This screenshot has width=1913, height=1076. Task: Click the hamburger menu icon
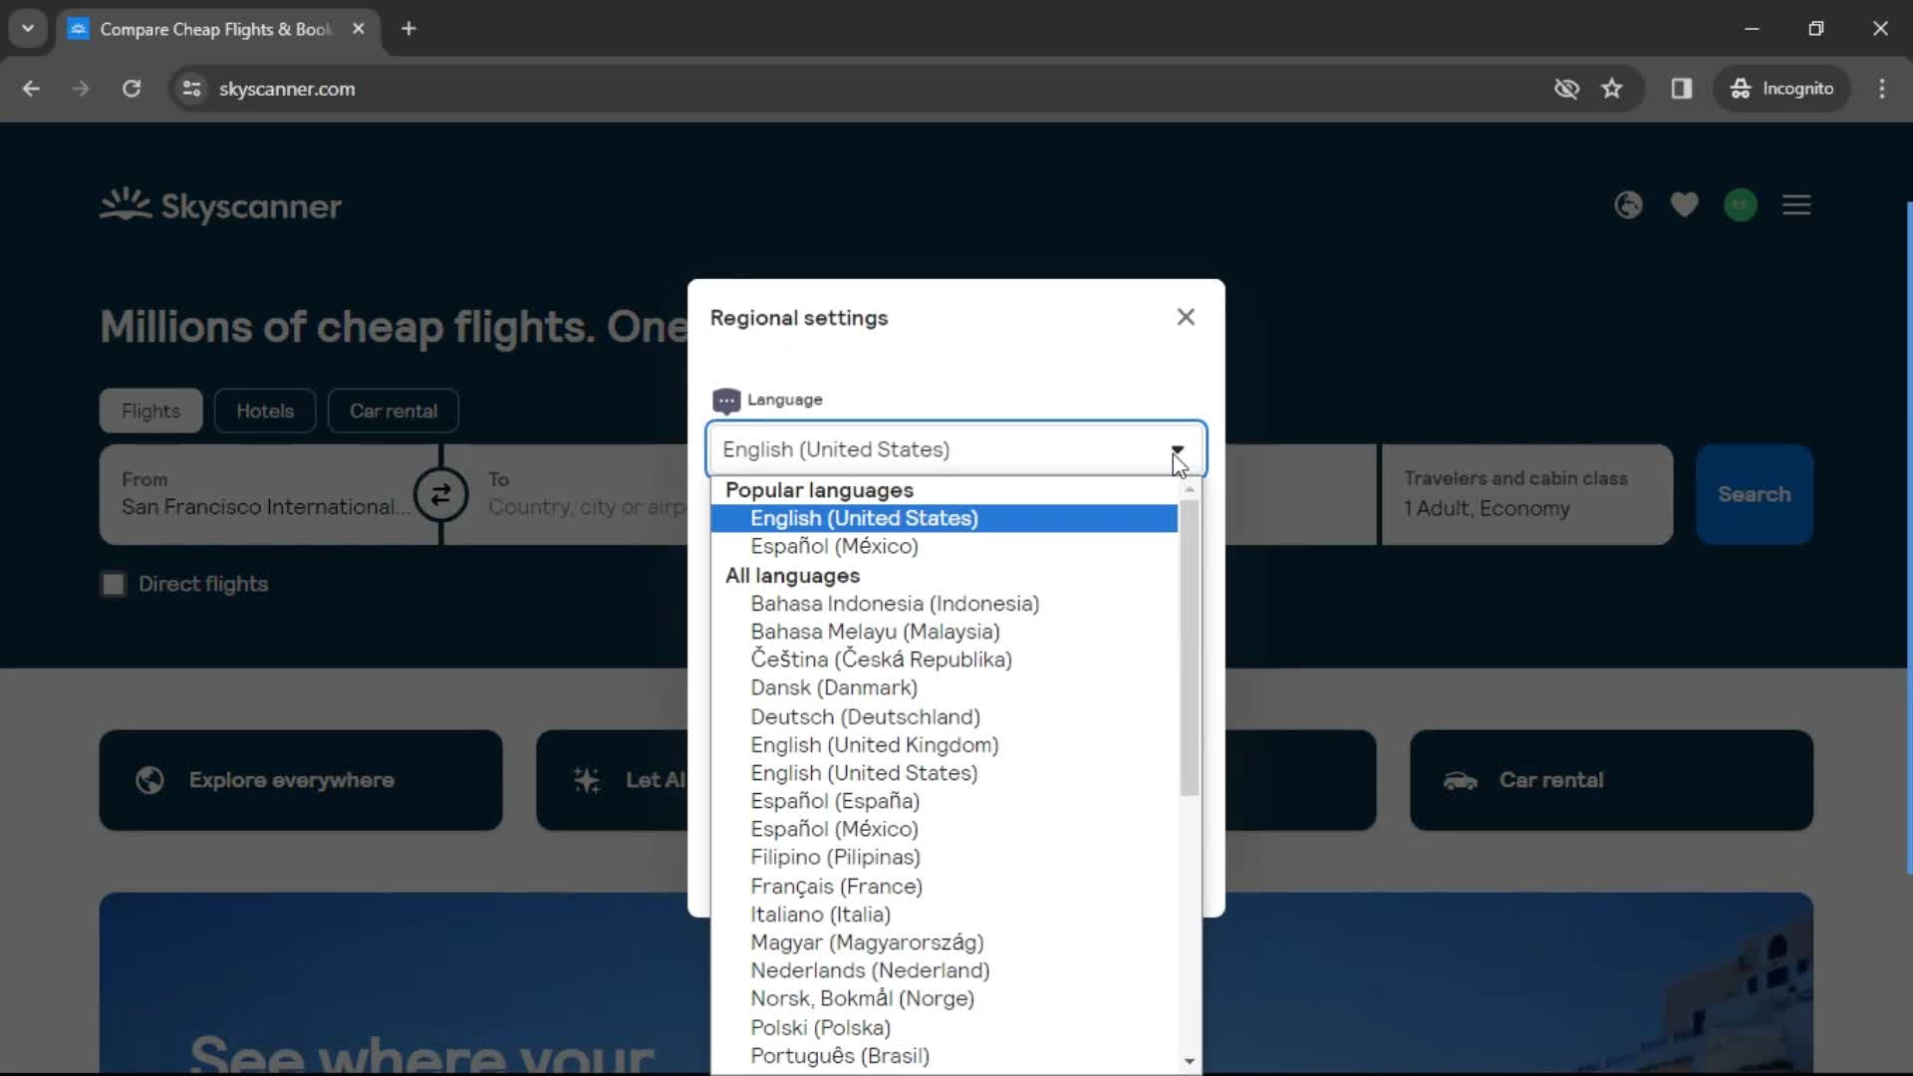1796,205
